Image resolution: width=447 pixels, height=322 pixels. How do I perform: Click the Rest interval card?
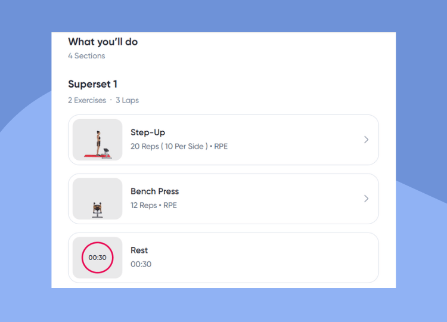(x=223, y=258)
